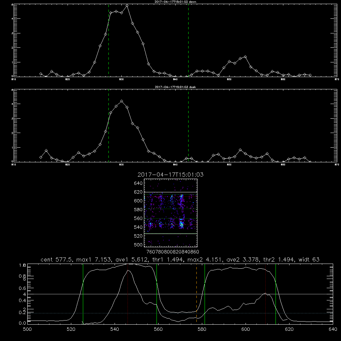The width and height of the screenshot is (341, 341).
Task: Click the dusk plot x-axis label '840'
Action: pos(176,165)
